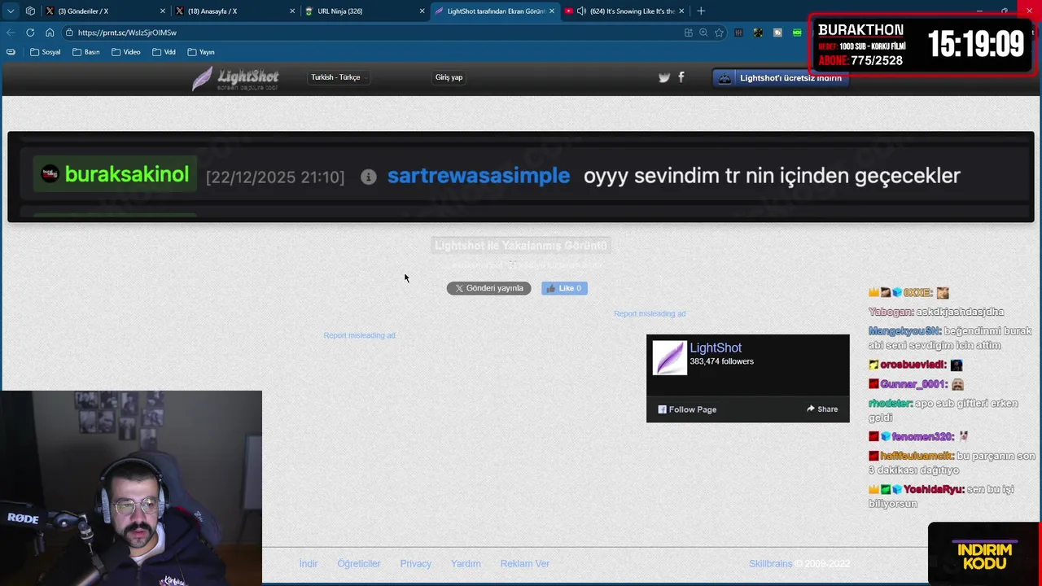The height and width of the screenshot is (586, 1042).
Task: Select the LightShot Ekran Görüntüsü tab
Action: click(495, 11)
